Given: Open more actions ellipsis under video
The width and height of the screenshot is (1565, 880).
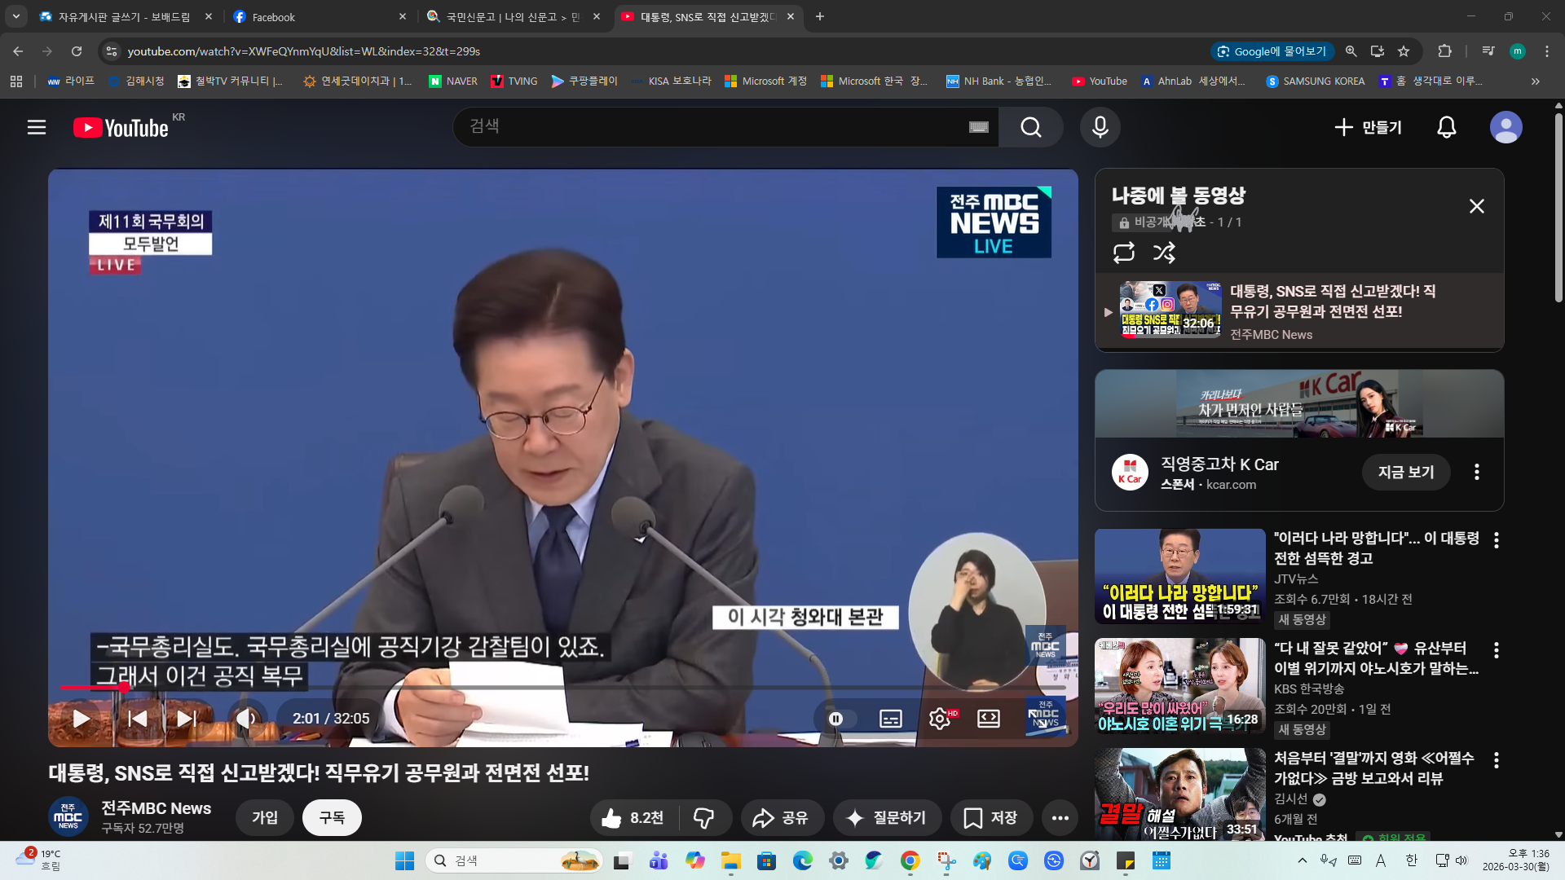Looking at the screenshot, I should point(1060,817).
